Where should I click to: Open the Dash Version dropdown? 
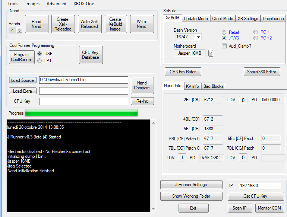(x=198, y=37)
